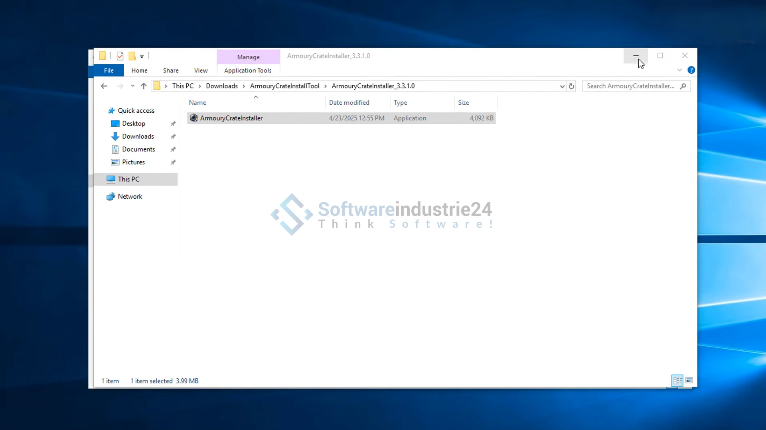Expand the ribbon with the chevron
Viewport: 766px width, 430px height.
coord(679,70)
